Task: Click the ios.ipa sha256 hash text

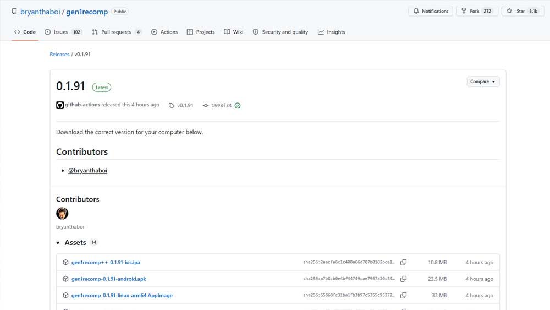Action: [x=349, y=262]
